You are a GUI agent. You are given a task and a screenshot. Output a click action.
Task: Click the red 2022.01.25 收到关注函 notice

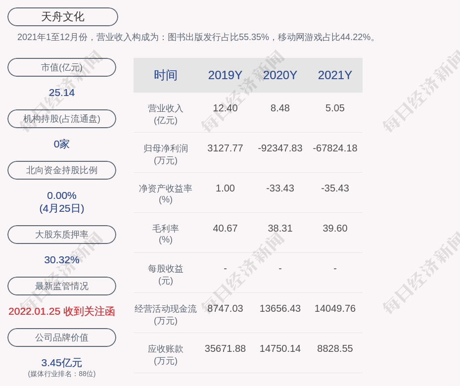[62, 311]
